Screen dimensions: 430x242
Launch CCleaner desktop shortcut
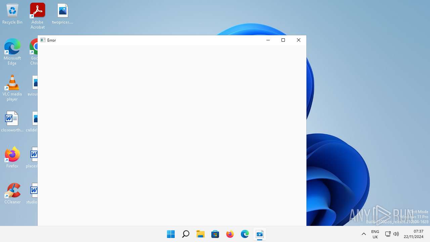click(x=12, y=193)
